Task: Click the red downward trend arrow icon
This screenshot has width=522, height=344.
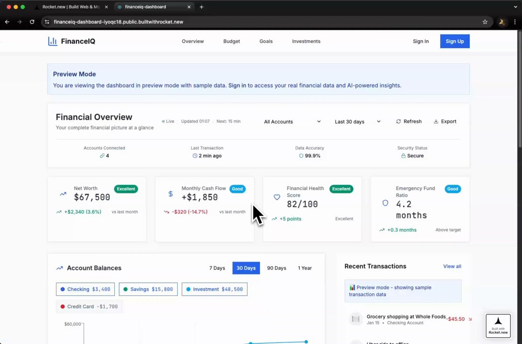Action: tap(167, 212)
